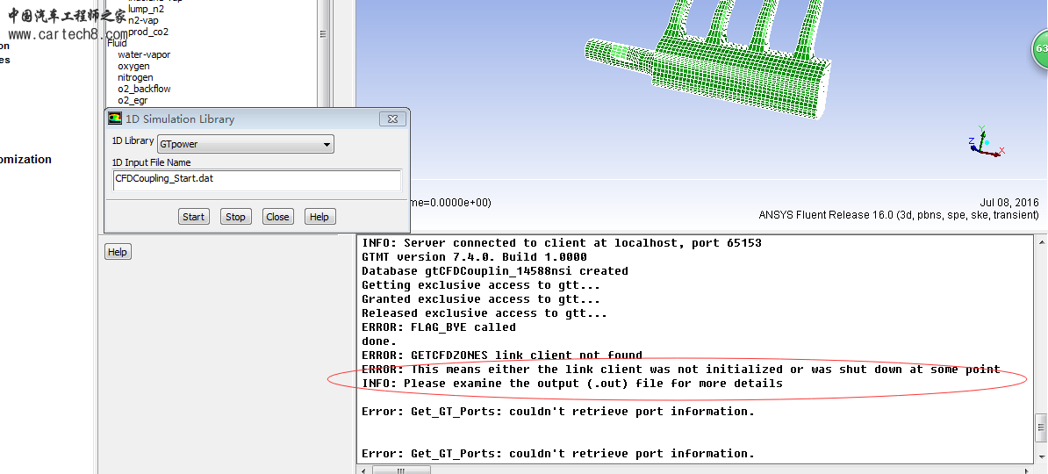Click the 1D Input File Name field

257,179
